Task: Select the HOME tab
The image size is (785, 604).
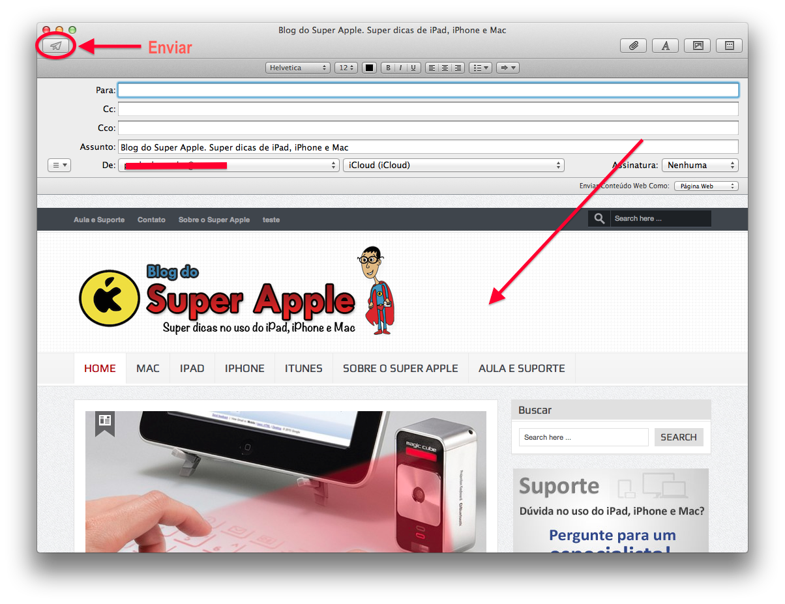Action: [x=100, y=368]
